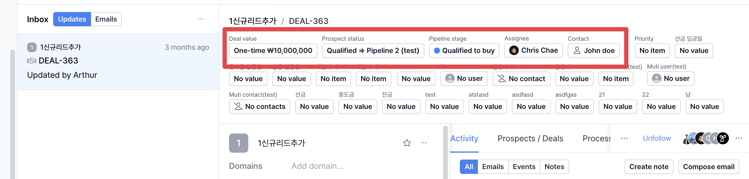Open Chris Chae's assignee avatar
Viewport: 749px width, 179px height.
[514, 50]
